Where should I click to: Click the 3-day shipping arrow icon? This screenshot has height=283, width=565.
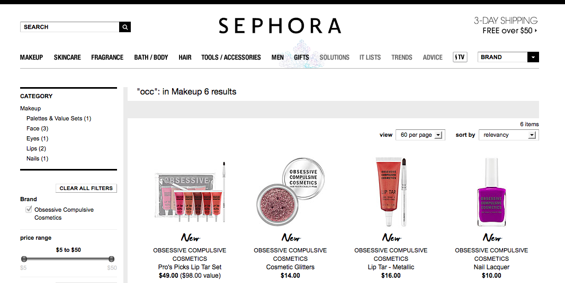536,31
